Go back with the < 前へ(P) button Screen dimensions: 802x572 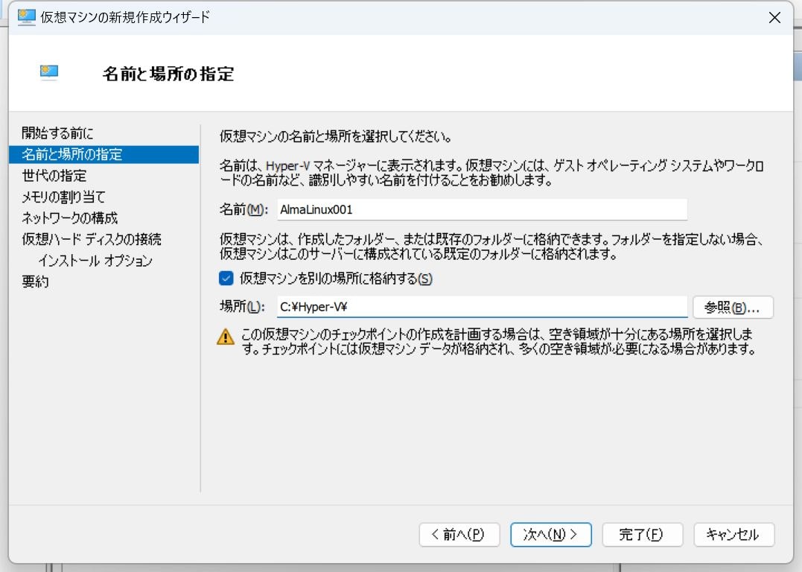click(459, 535)
